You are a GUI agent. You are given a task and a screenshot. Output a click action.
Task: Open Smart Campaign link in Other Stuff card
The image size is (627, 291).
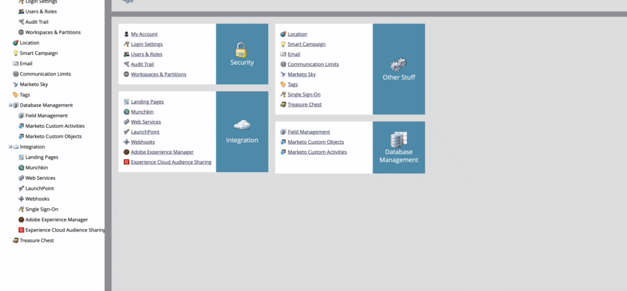(x=307, y=44)
